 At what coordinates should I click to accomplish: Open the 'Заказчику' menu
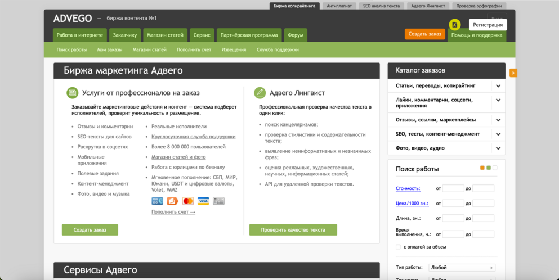(x=125, y=35)
